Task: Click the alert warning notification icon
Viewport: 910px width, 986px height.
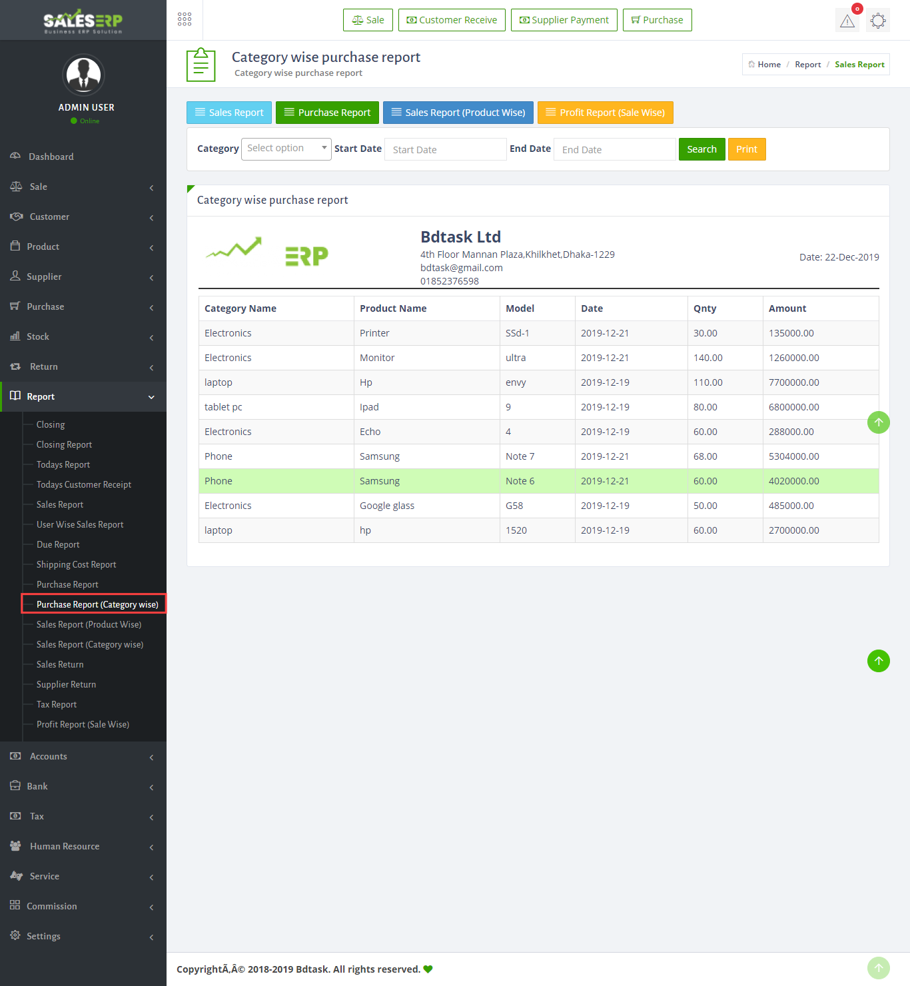Action: point(847,21)
